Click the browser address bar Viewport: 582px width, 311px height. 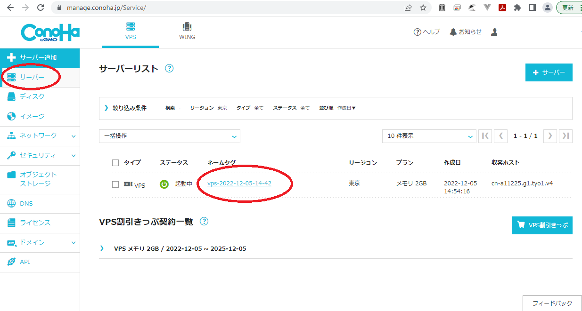pos(226,8)
